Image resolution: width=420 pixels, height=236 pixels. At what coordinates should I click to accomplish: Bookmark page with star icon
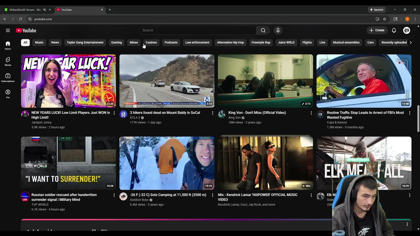pyautogui.click(x=385, y=19)
